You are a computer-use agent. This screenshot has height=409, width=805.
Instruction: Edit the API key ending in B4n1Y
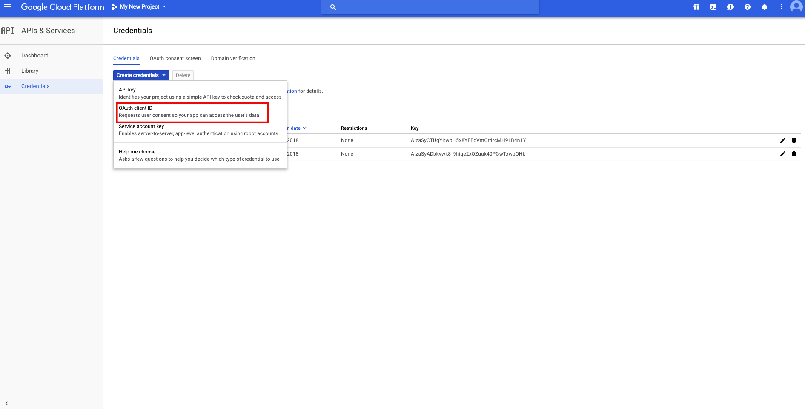click(x=782, y=140)
